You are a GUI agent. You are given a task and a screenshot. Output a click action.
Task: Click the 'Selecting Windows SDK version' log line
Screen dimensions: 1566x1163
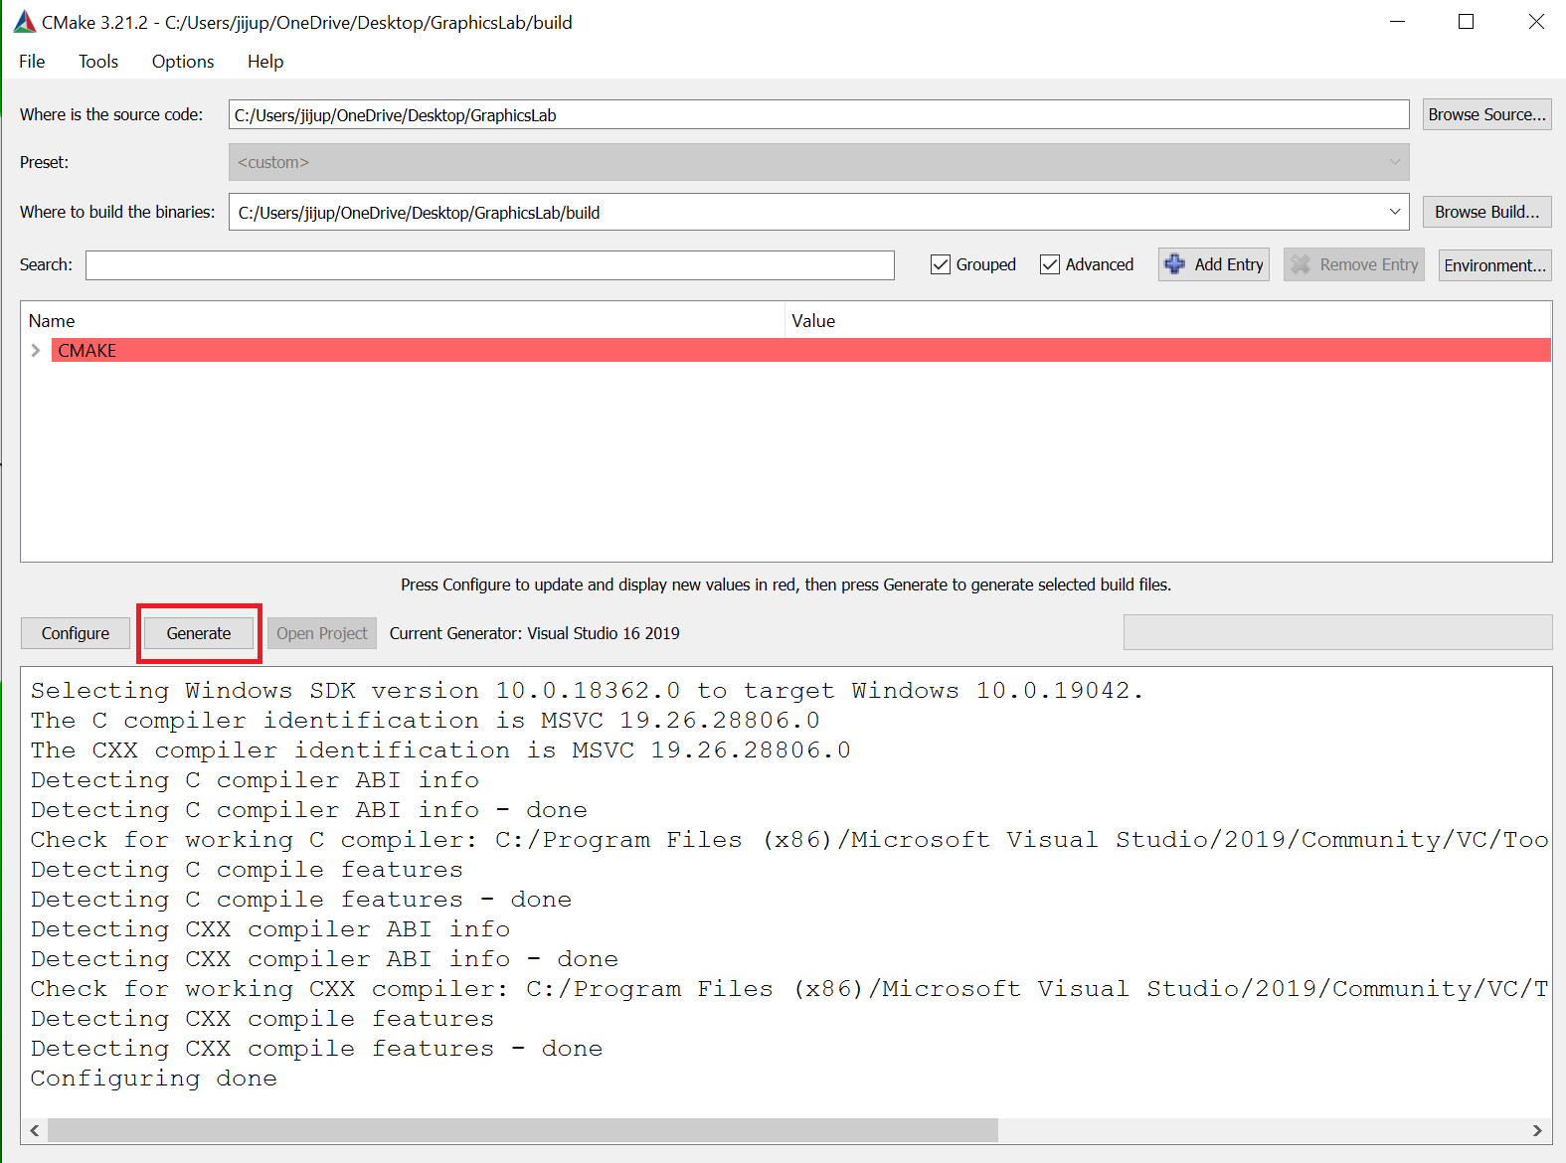[x=587, y=691]
